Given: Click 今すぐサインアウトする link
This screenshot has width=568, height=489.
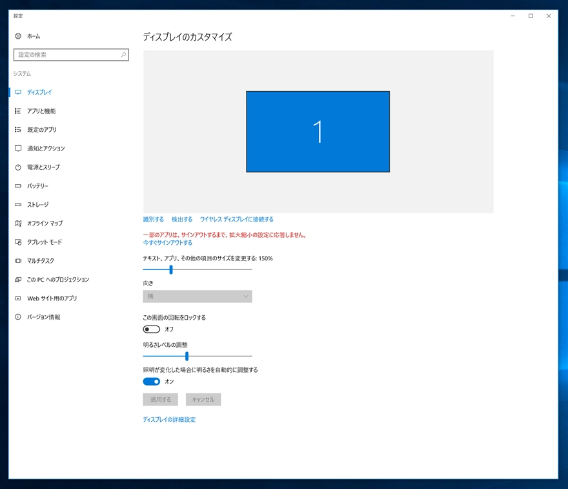Looking at the screenshot, I should 167,242.
